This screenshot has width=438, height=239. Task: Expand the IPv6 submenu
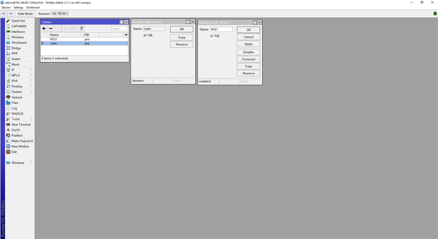(20, 81)
